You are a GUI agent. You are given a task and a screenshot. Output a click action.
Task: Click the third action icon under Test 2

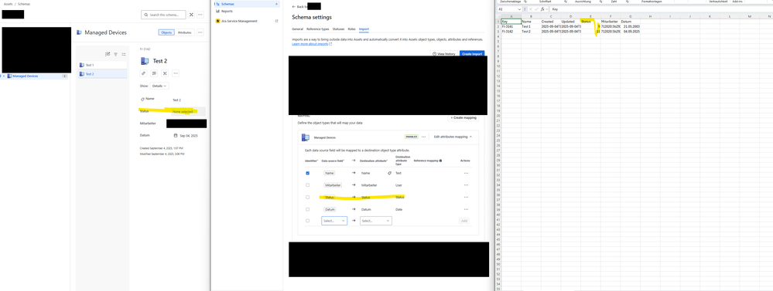click(165, 73)
